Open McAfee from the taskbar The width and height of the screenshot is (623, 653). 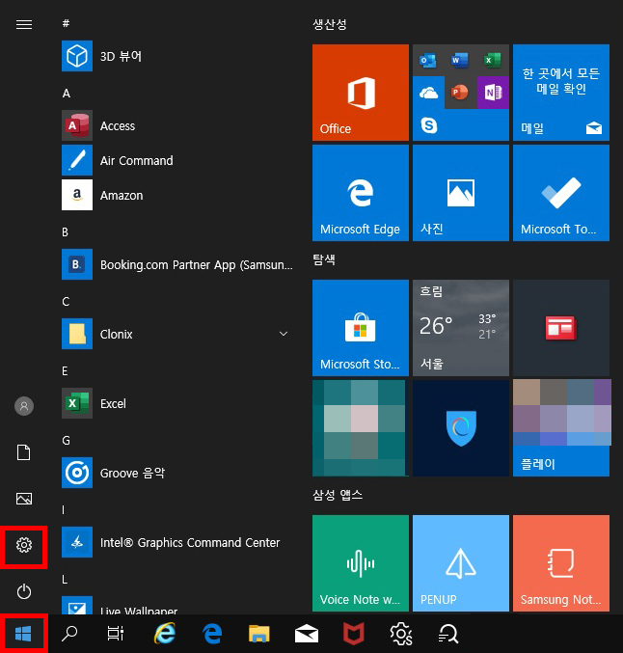(x=354, y=634)
